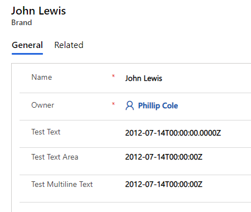This screenshot has width=251, height=212.
Task: Open the Related tab
Action: (x=69, y=45)
